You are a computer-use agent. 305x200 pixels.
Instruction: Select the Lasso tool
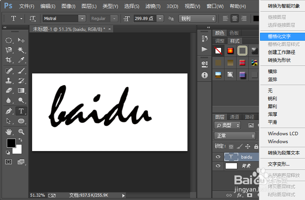click(x=9, y=50)
